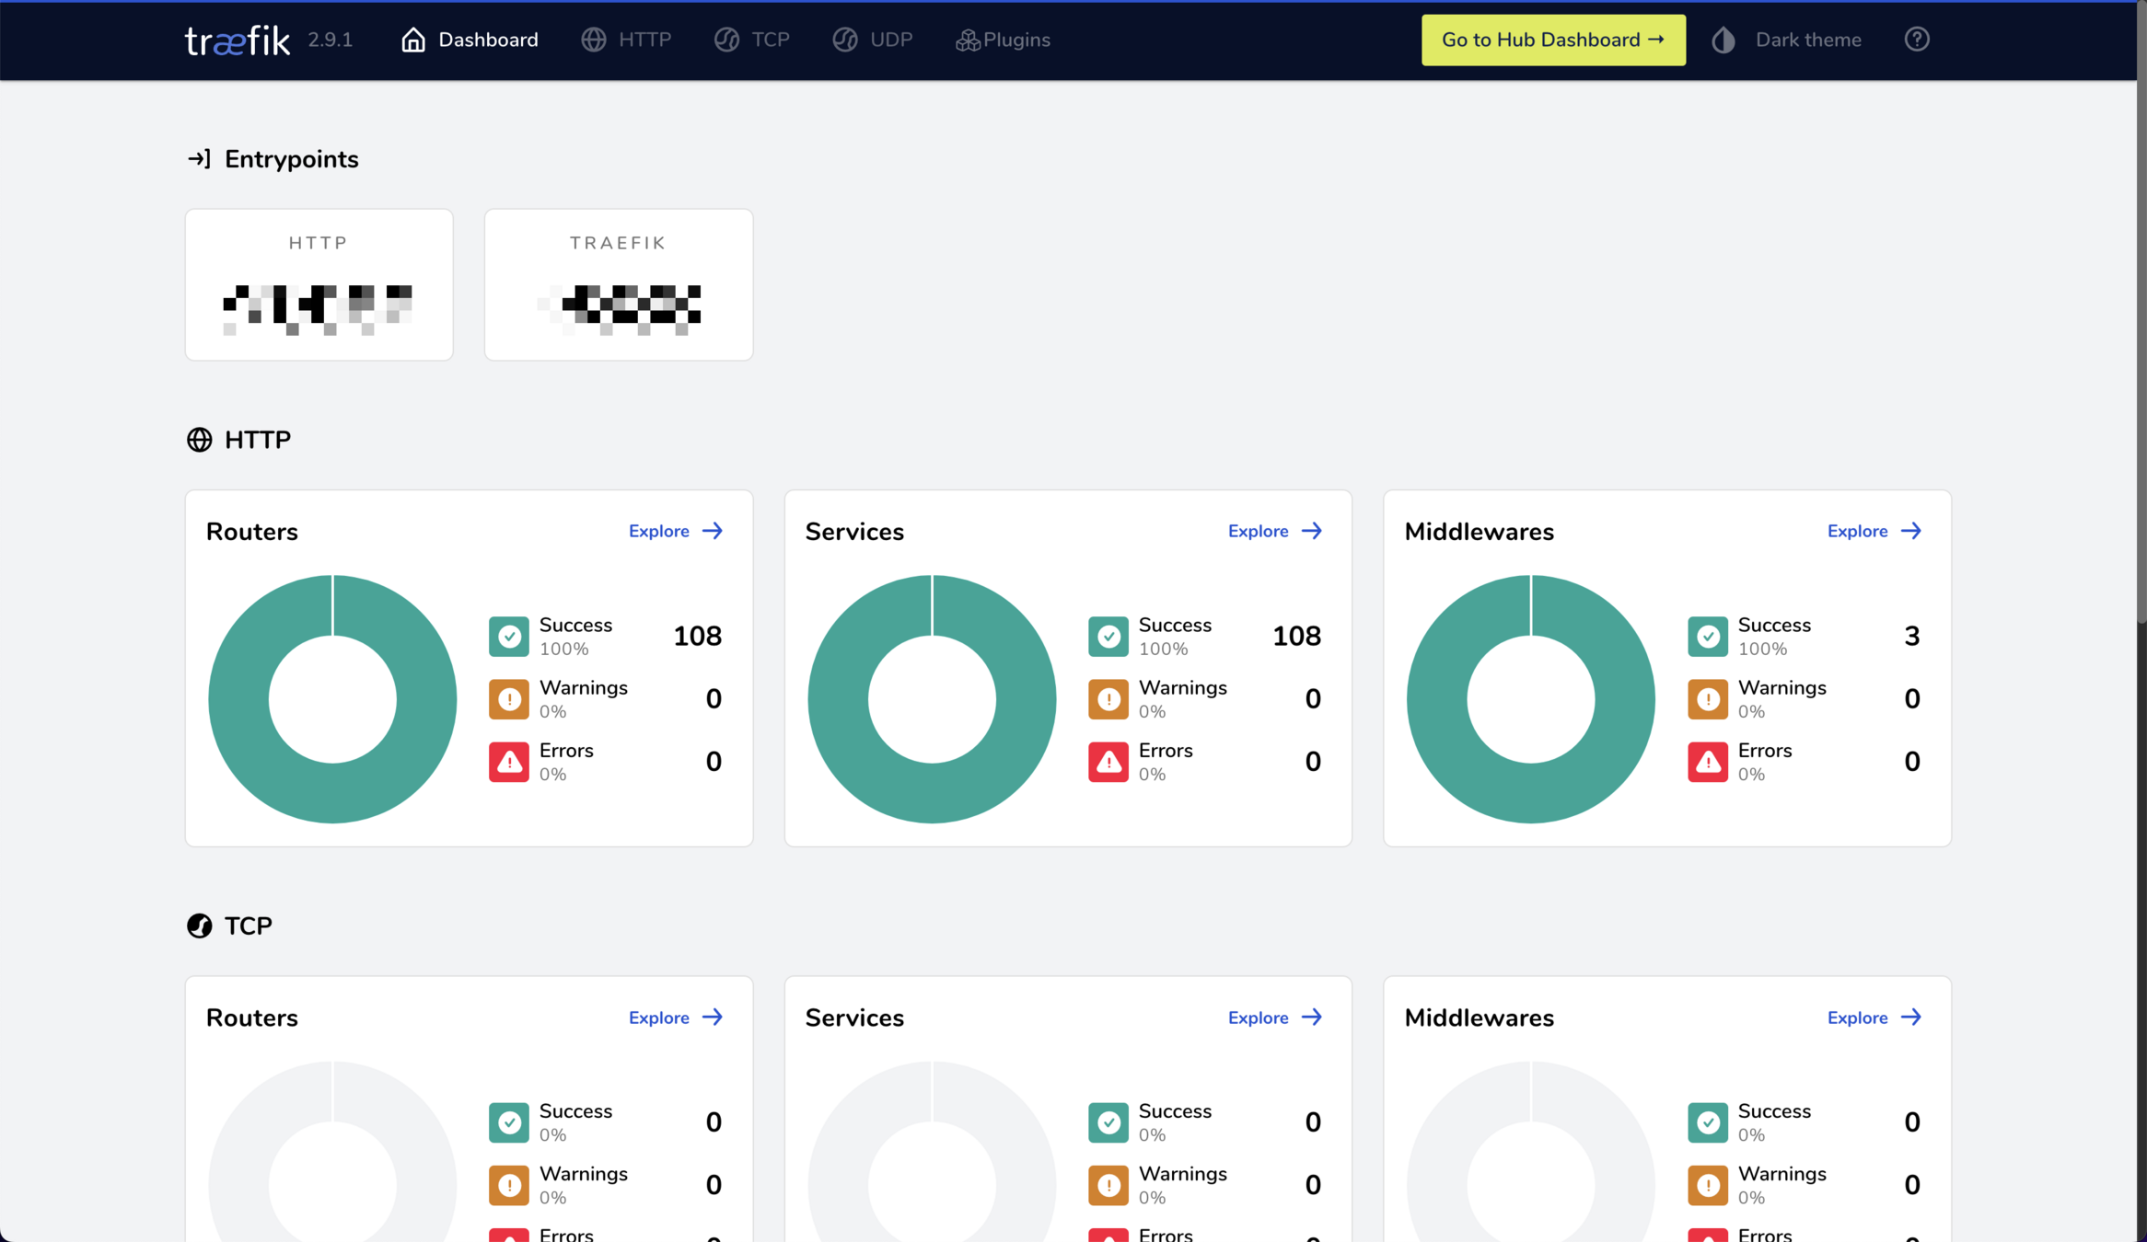Click the Traefik logo in header
This screenshot has height=1242, width=2147.
point(238,40)
